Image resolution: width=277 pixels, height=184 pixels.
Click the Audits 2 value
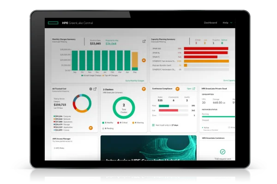point(187,100)
